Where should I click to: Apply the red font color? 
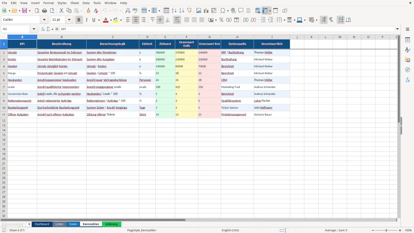106,20
